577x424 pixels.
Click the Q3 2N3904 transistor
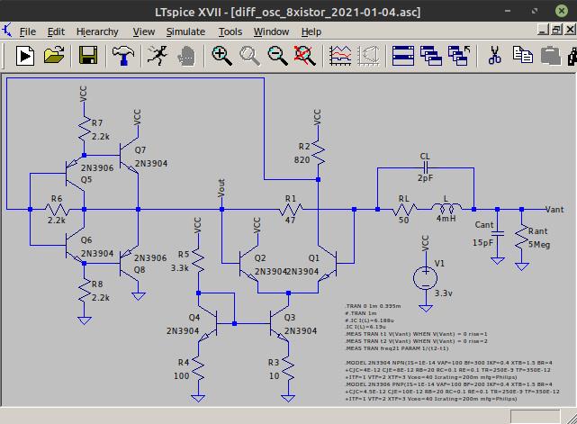point(281,323)
